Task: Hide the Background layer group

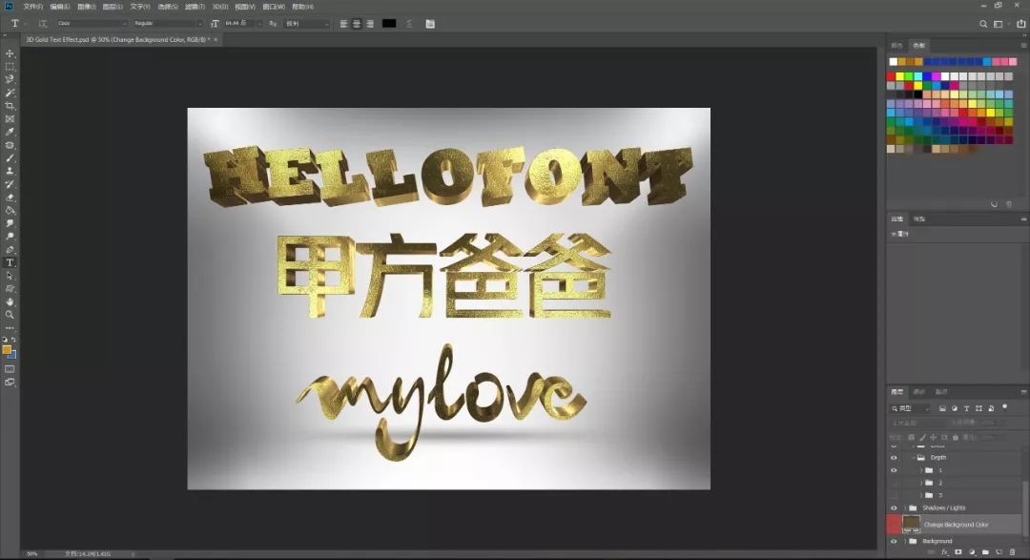Action: tap(894, 541)
